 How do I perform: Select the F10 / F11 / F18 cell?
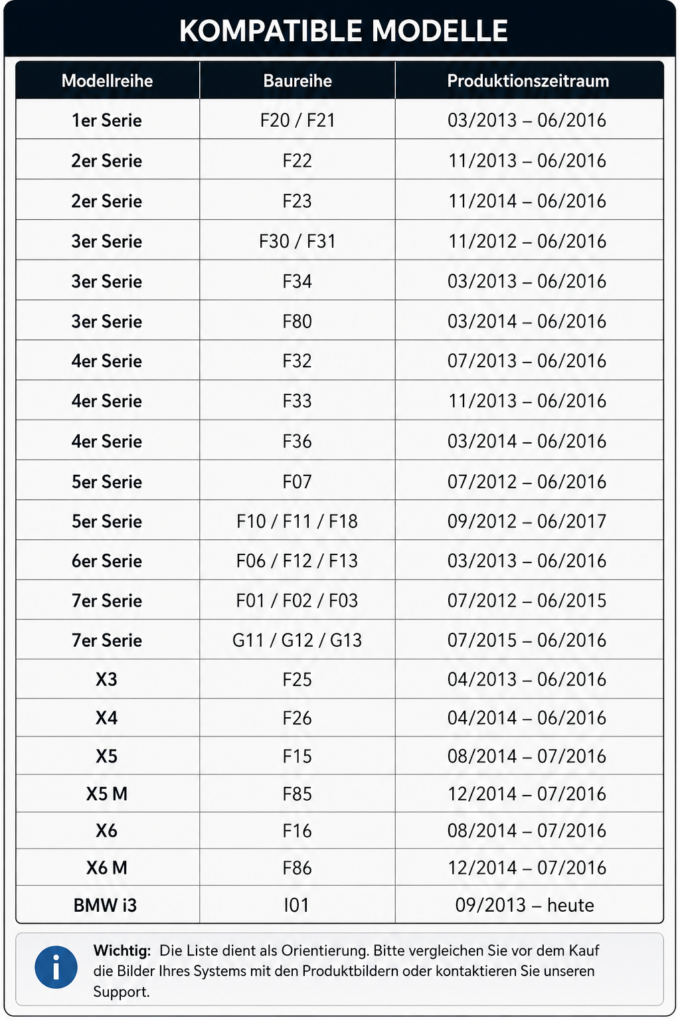297,521
